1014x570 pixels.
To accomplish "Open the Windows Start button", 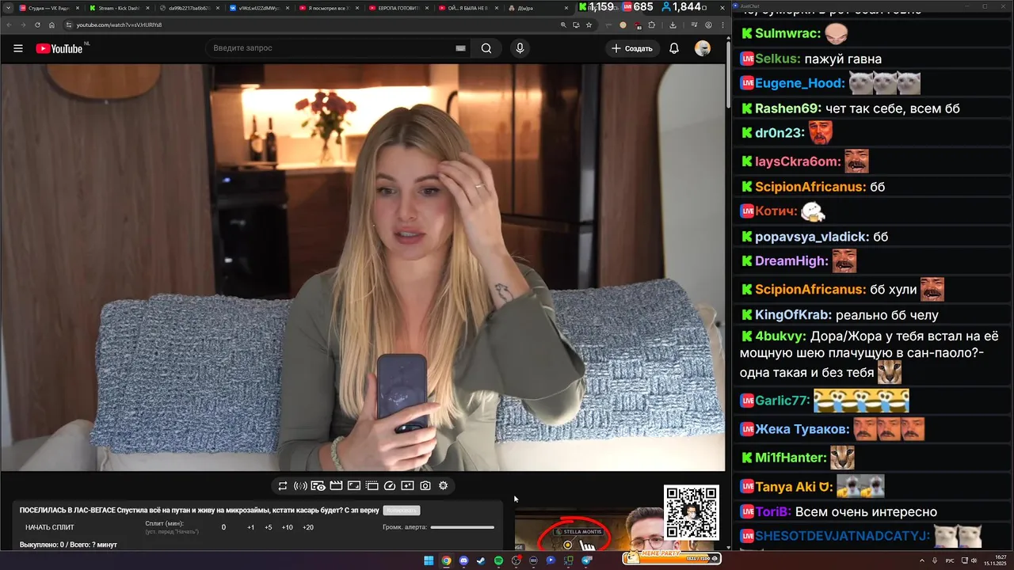I will point(429,560).
